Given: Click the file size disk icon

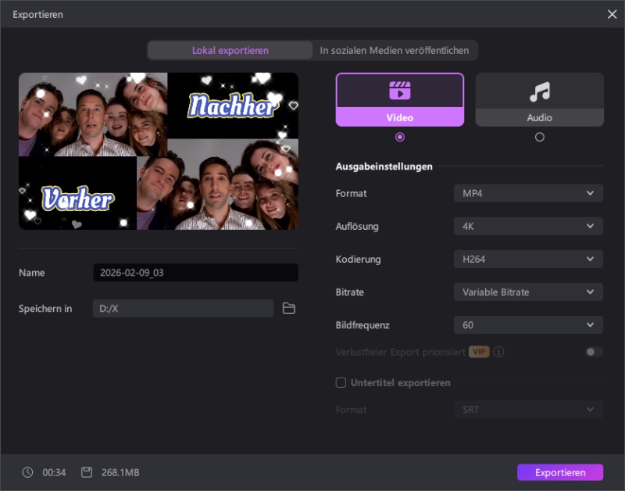Looking at the screenshot, I should pyautogui.click(x=87, y=472).
